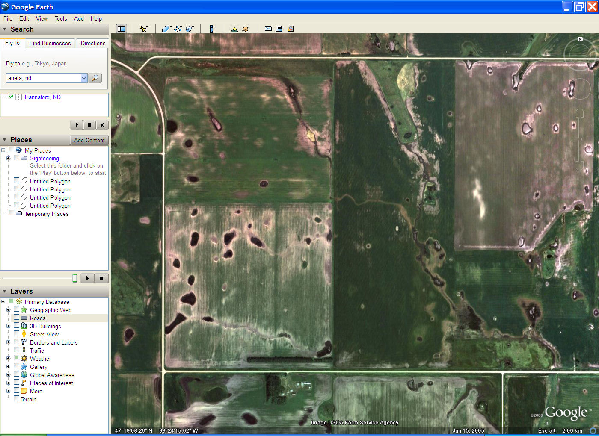599x436 pixels.
Task: Open the Edit menu
Action: (x=24, y=18)
